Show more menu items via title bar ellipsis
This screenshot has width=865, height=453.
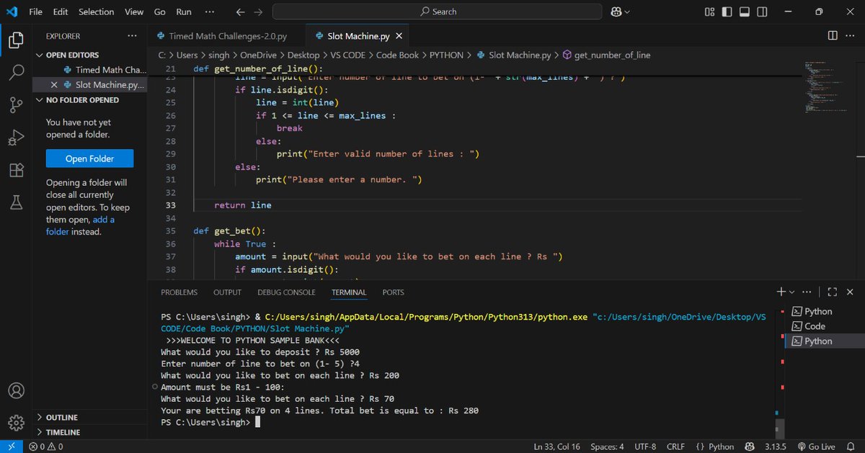pos(209,12)
